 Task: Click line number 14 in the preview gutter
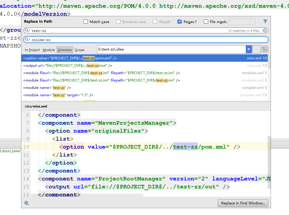point(26,179)
